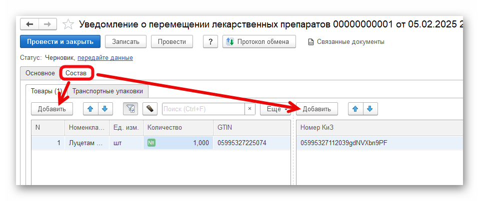Open Протокол обмена
This screenshot has width=479, height=201.
coord(259,42)
